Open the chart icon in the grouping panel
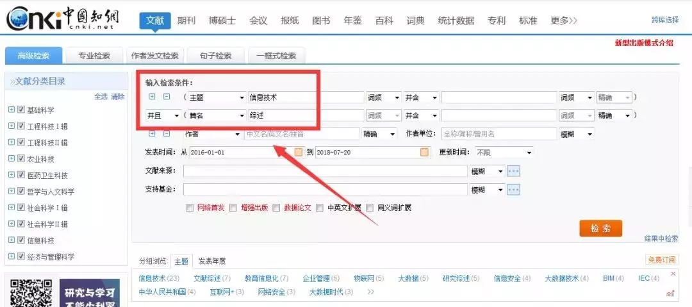Viewport: 692px width, 307px height. [670, 294]
